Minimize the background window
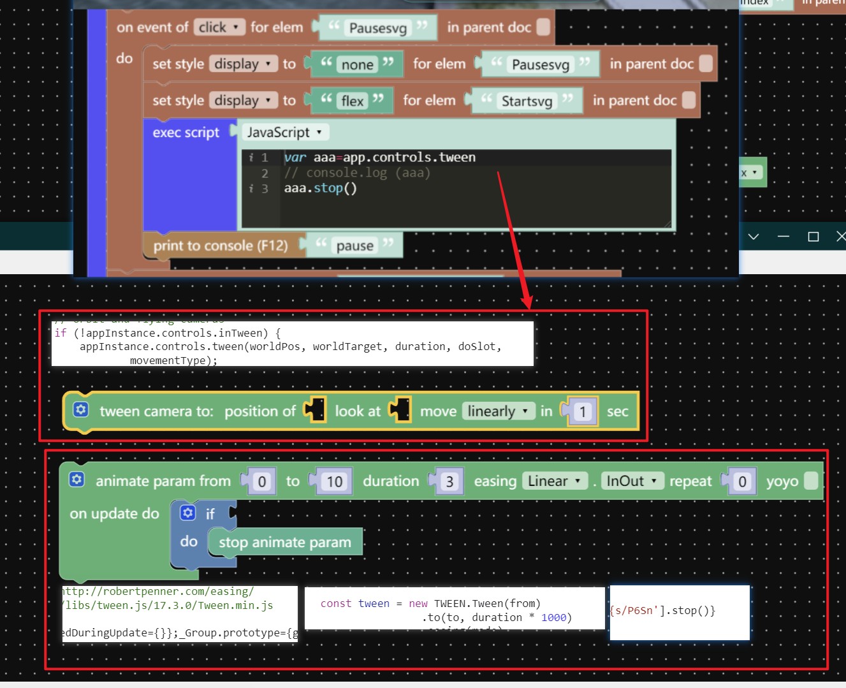The image size is (846, 688). [784, 237]
